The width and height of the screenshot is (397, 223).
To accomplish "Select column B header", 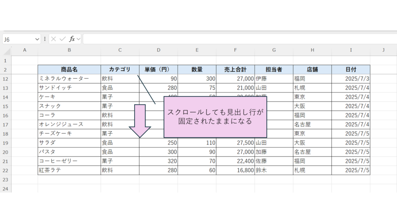I will coord(69,50).
